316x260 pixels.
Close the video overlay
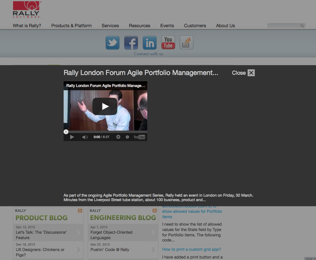click(x=251, y=73)
